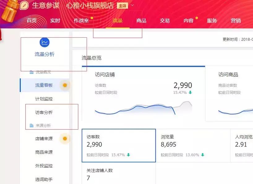253x184 pixels.
Task: Click the bar-chart icon beside 流量概况
Action: coord(32,72)
